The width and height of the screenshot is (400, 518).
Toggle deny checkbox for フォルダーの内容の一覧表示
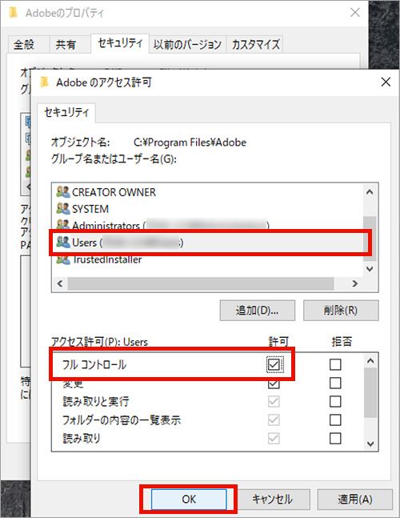click(x=335, y=420)
